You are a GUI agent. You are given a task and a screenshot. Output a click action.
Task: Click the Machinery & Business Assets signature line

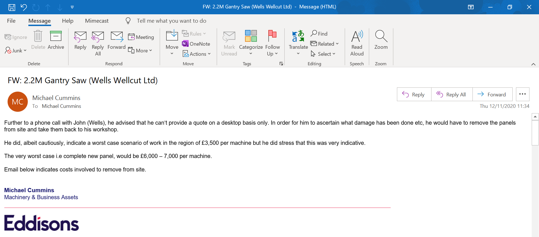coord(41,197)
